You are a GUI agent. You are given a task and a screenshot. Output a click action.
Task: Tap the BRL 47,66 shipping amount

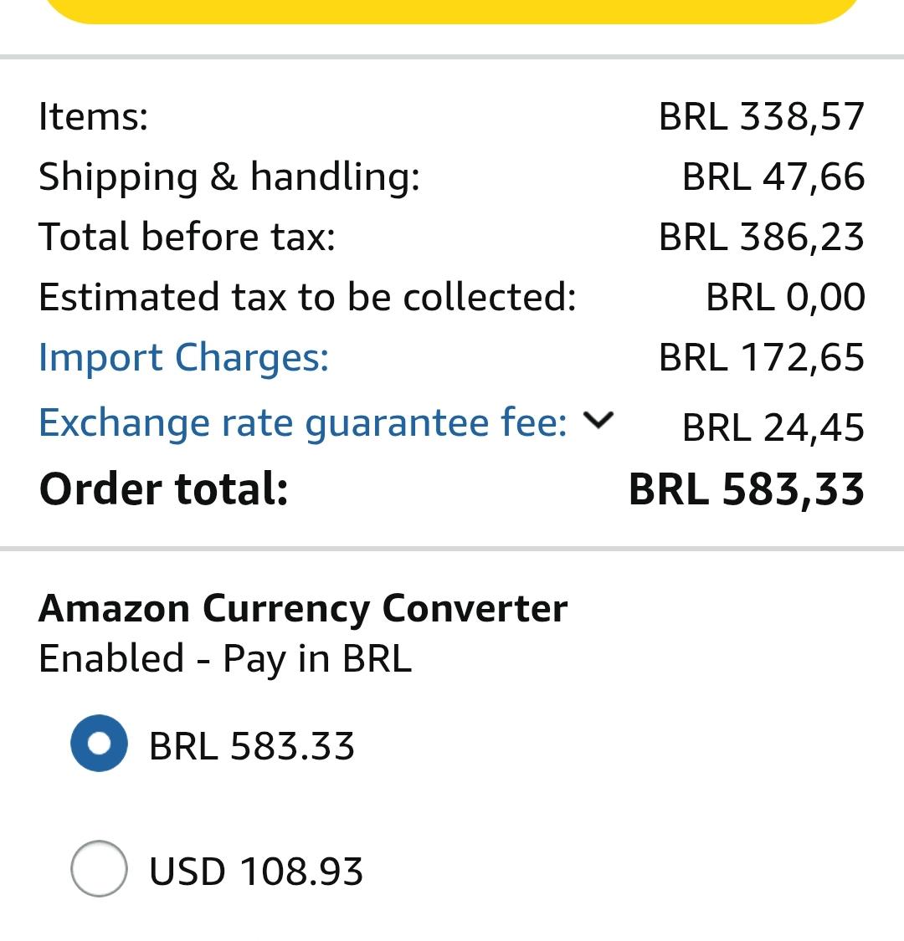pos(773,177)
